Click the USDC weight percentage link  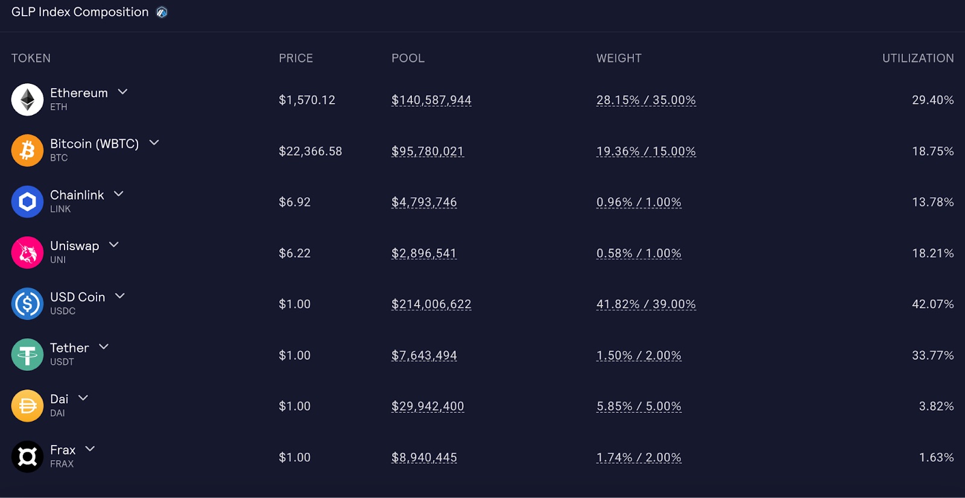[x=646, y=304]
